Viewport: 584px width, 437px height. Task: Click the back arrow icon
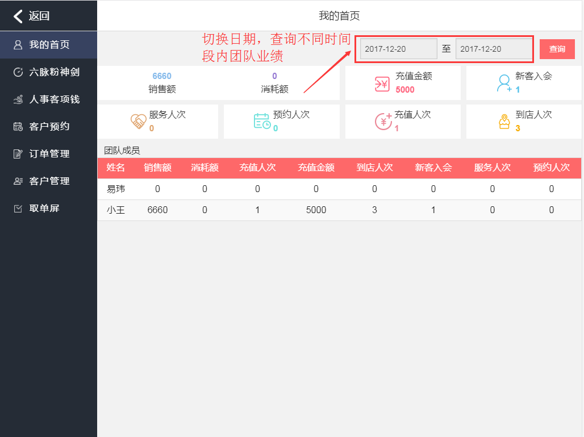tap(18, 16)
